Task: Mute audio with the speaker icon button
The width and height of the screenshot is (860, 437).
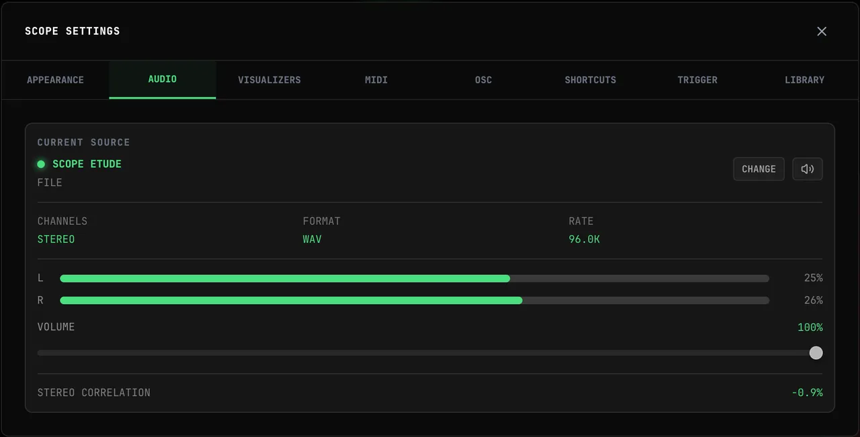Action: pyautogui.click(x=808, y=169)
